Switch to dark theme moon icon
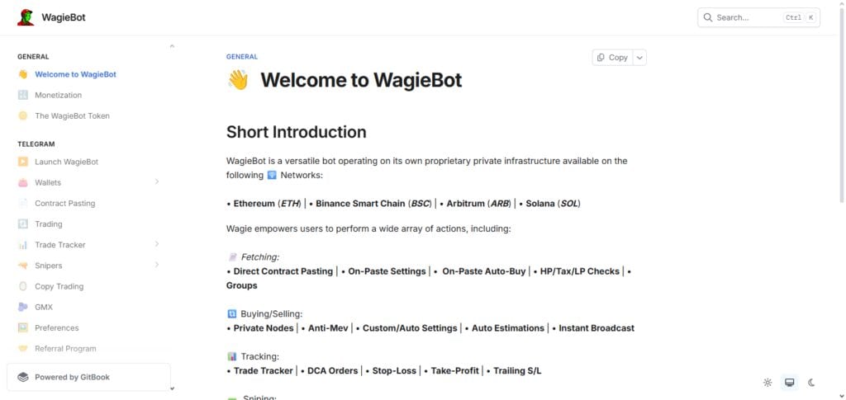Image resolution: width=846 pixels, height=400 pixels. pos(811,383)
